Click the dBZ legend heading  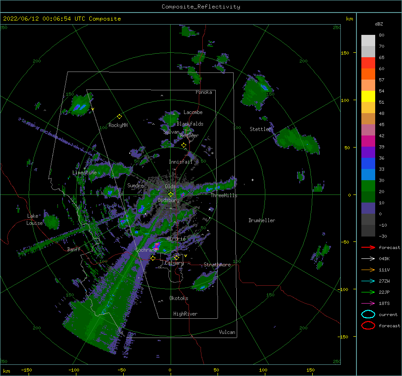pos(379,24)
